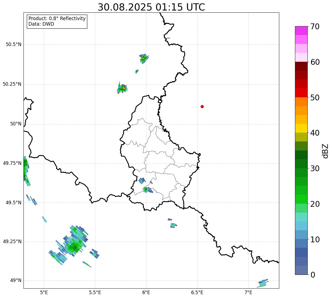Screen dimensions: 332x298
Task: Click the dBZ colorbar axis label
Action: pos(325,151)
